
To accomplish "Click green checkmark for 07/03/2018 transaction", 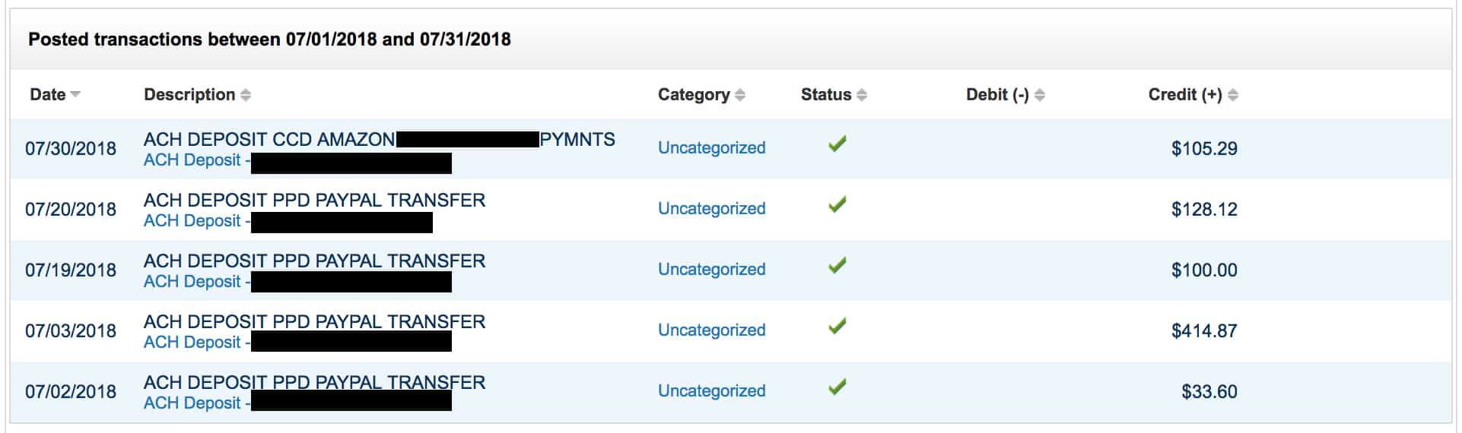I will click(837, 326).
